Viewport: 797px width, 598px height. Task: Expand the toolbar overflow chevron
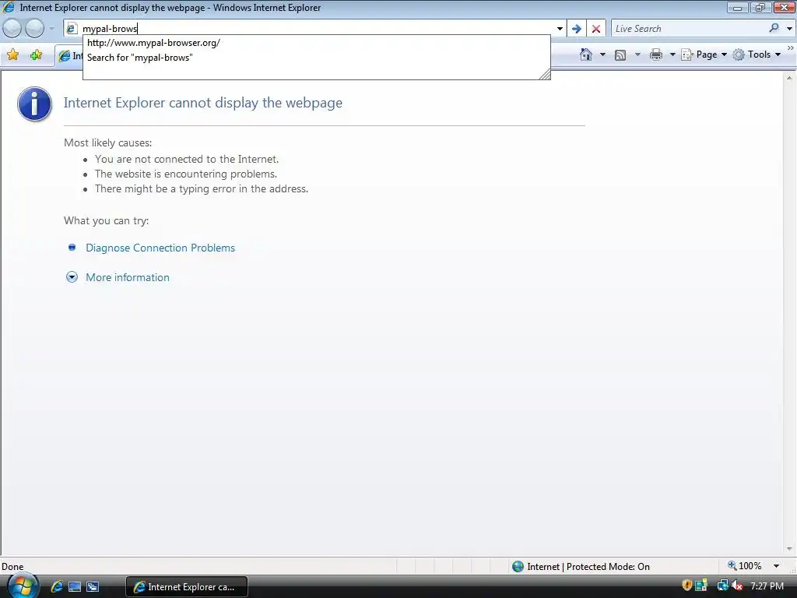tap(791, 47)
